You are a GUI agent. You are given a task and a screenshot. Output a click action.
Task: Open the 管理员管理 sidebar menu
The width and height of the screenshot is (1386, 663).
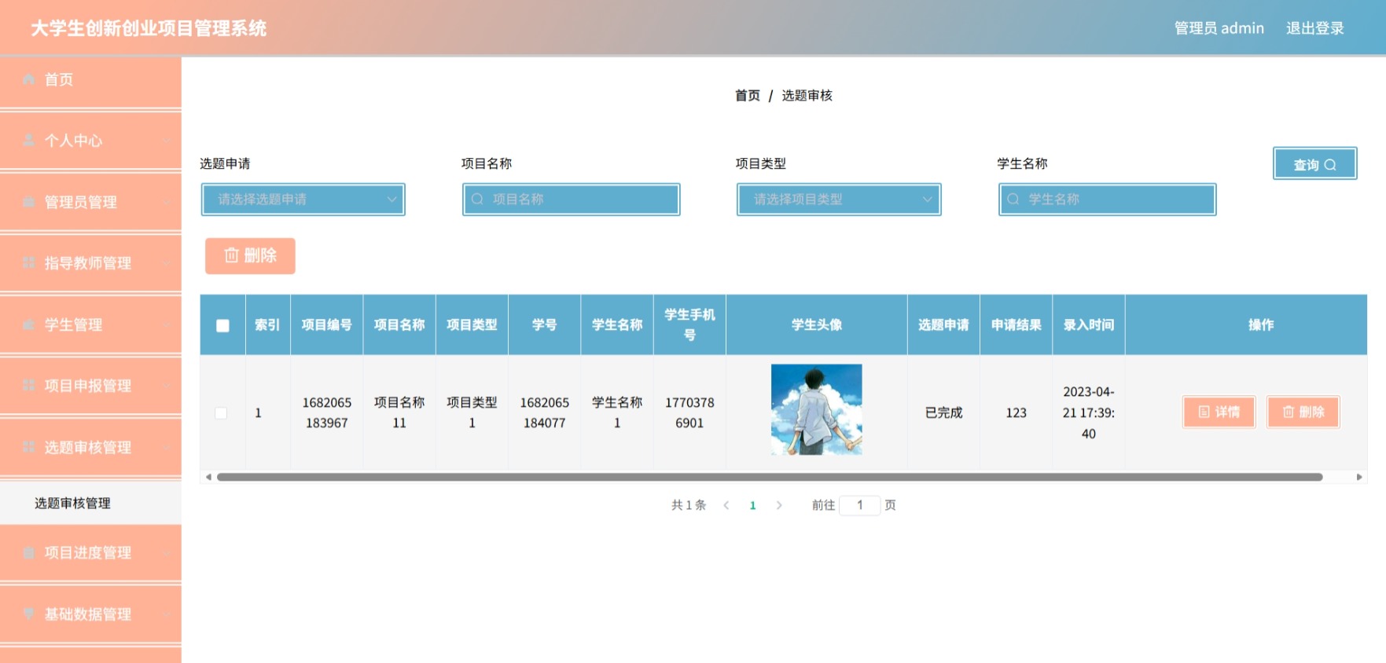coord(90,202)
